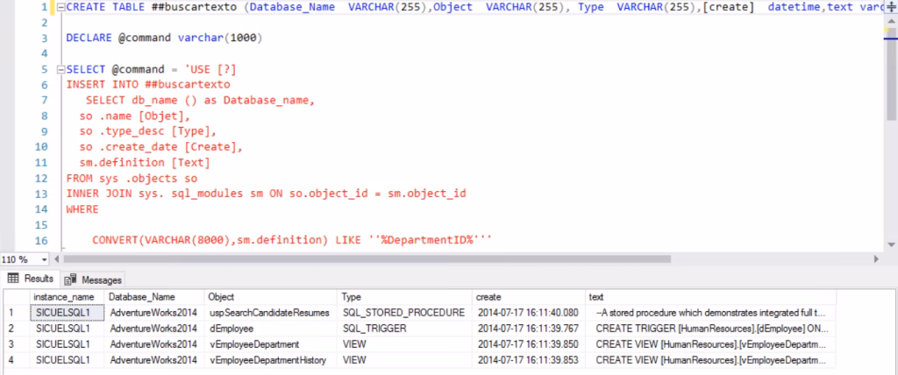The width and height of the screenshot is (898, 375).
Task: Click the CONVERT(VARCHAR(8000) line 16
Action: point(292,240)
